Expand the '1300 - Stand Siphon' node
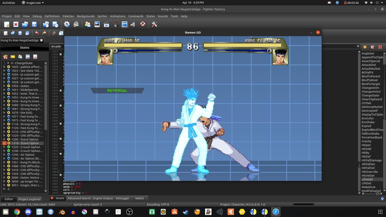This screenshot has width=386, height=217. point(4,140)
